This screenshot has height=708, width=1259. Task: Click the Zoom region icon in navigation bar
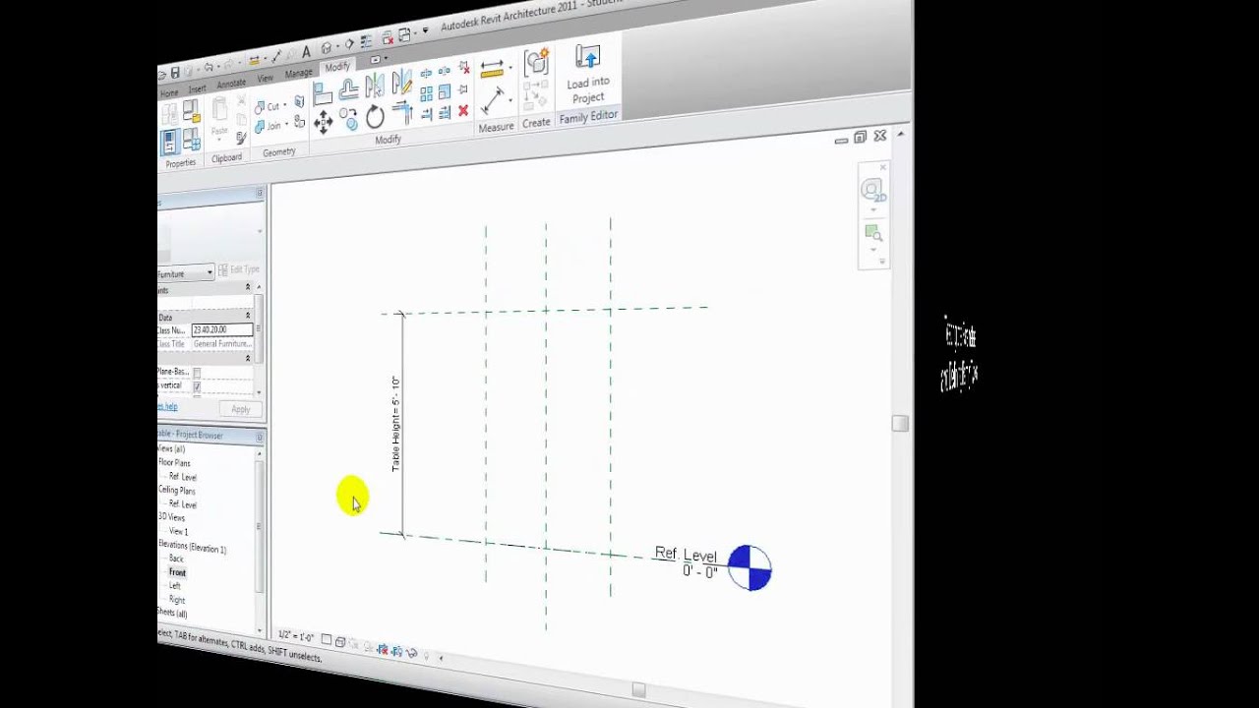(872, 233)
